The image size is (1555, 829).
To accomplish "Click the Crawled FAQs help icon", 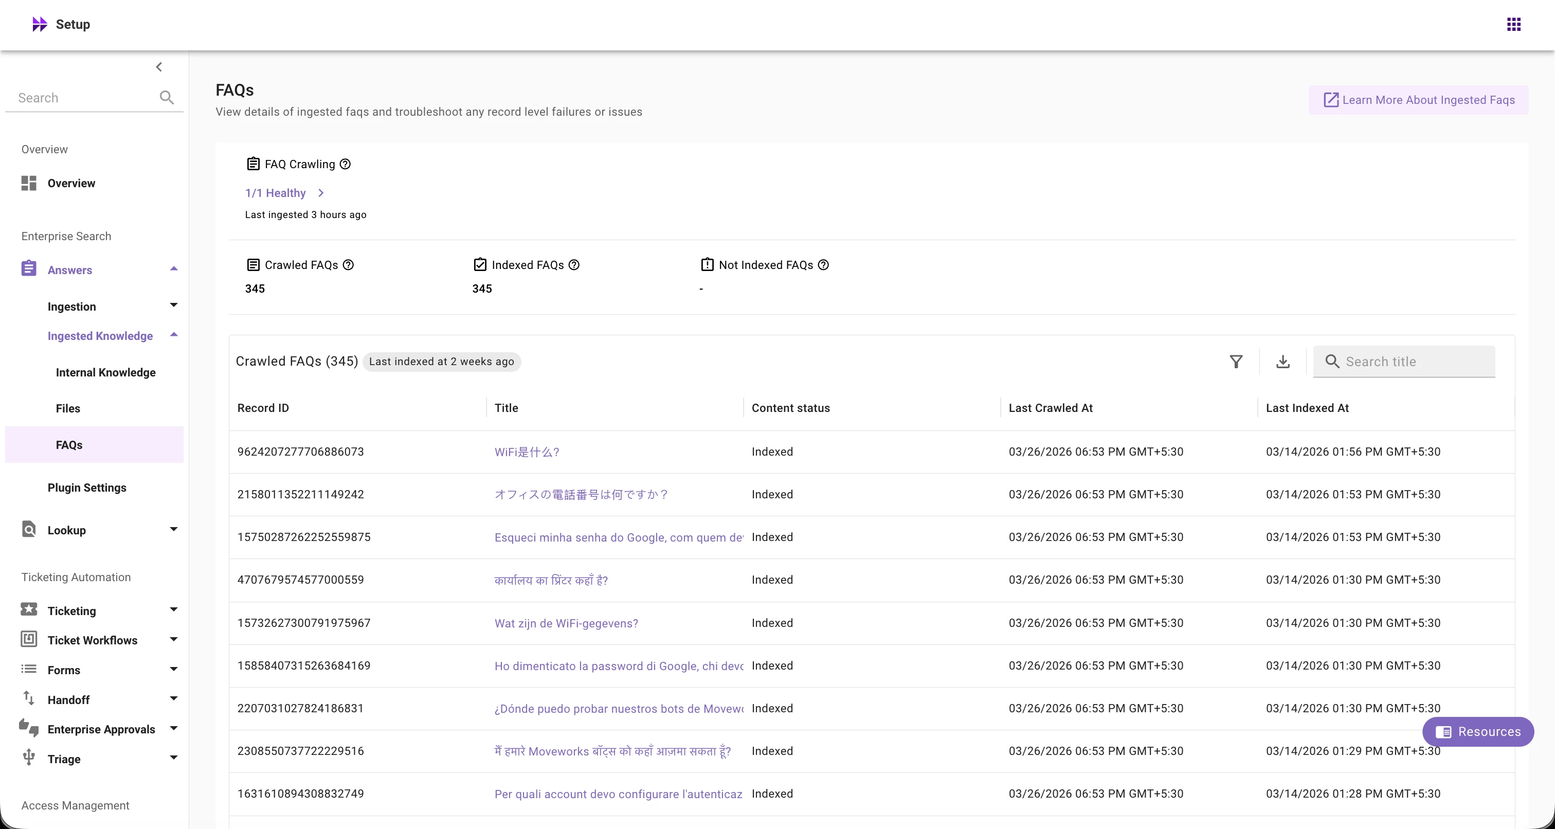I will click(348, 265).
